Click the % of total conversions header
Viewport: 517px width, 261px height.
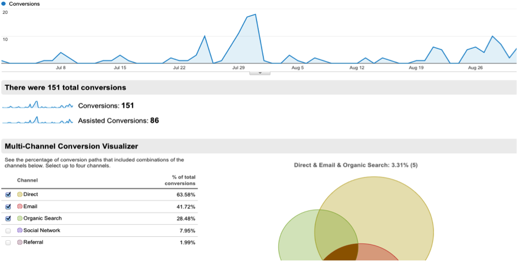click(180, 180)
